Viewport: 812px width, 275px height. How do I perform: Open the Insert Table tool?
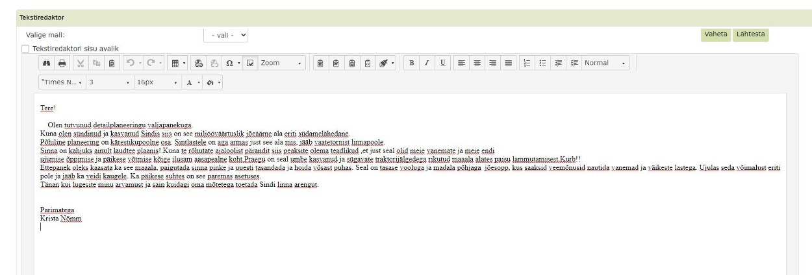[x=175, y=64]
